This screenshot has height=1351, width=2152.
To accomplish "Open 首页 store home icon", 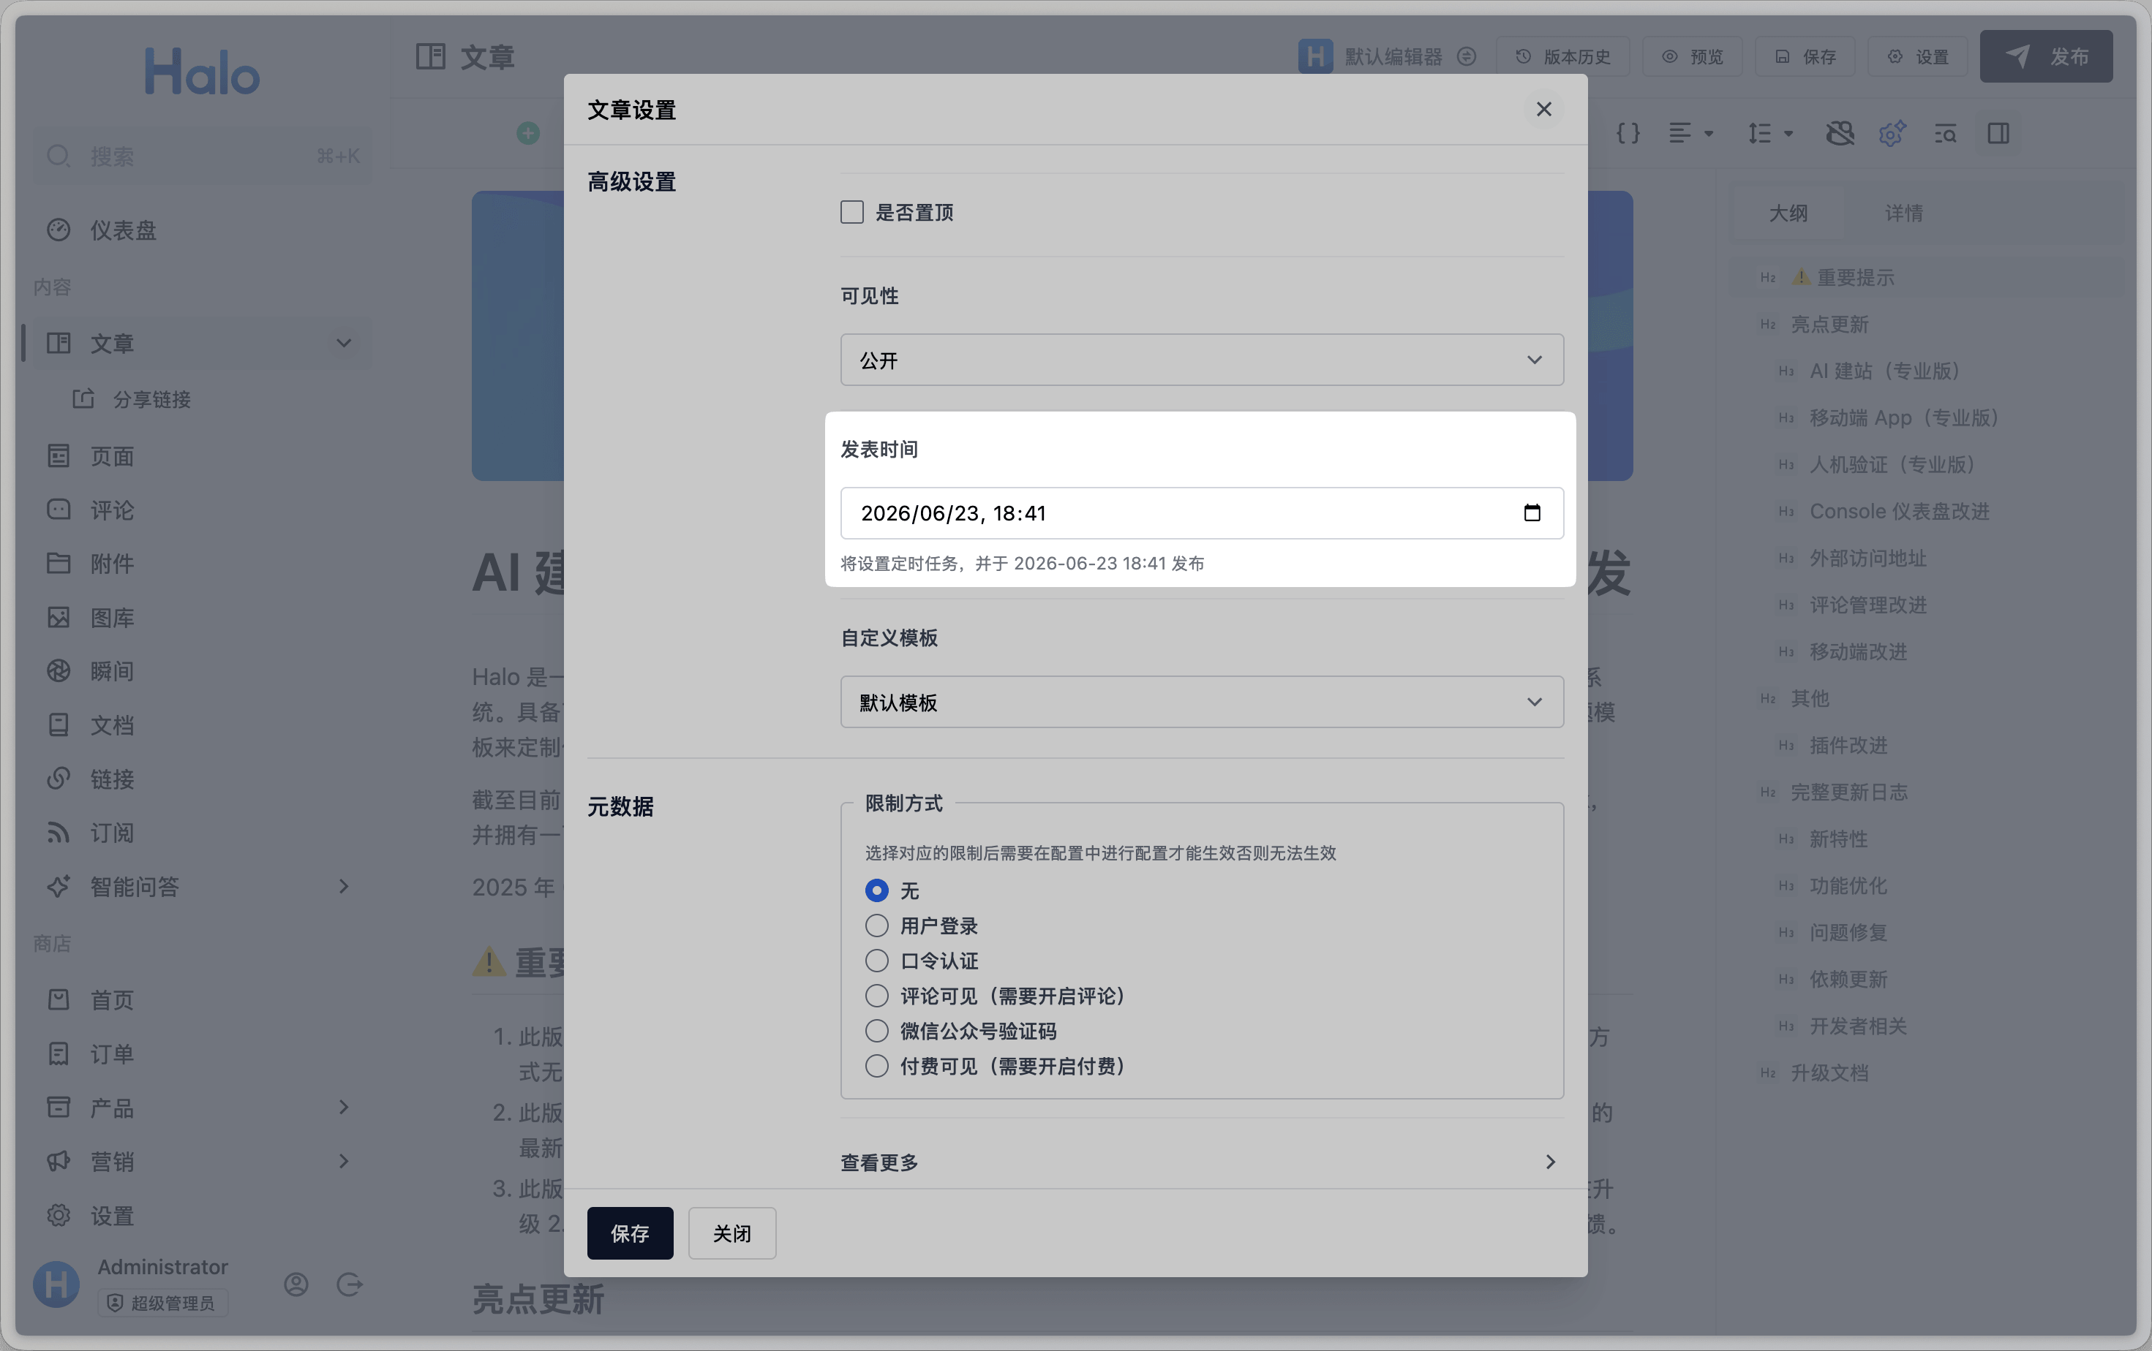I will 58,999.
